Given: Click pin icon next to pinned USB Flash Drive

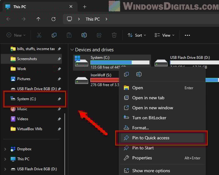Looking at the screenshot, I should point(59,89).
